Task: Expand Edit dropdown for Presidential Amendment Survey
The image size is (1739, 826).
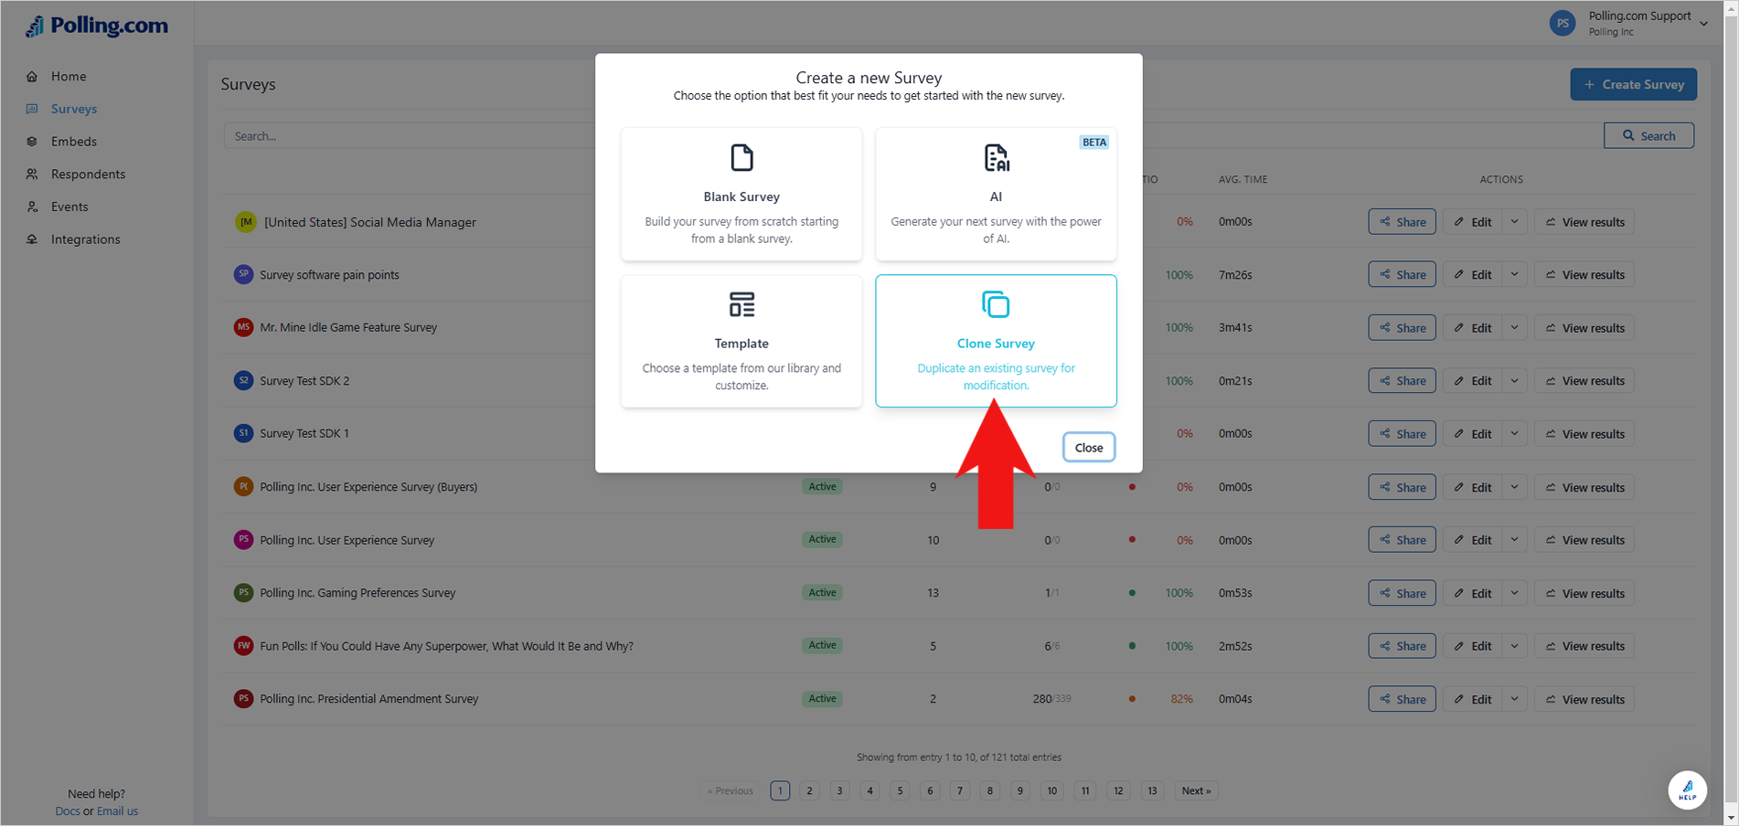Action: (1514, 699)
